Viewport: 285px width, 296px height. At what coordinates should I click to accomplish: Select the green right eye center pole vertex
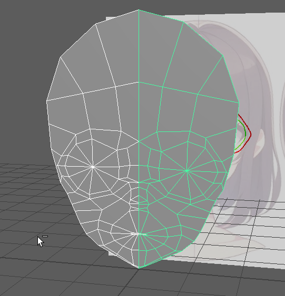(x=187, y=171)
